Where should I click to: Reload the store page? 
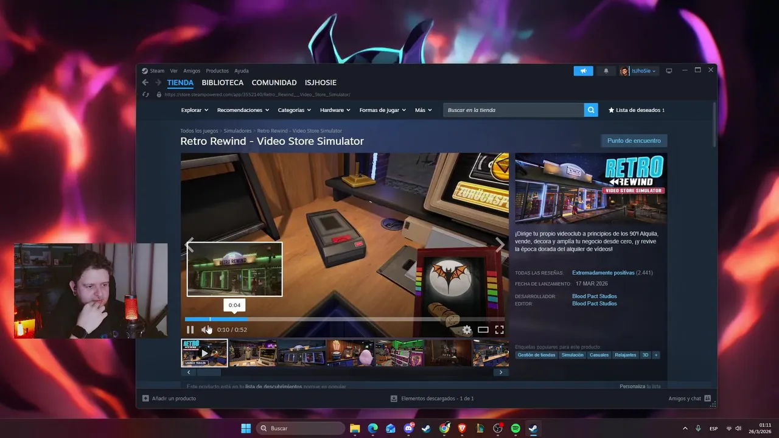[145, 94]
